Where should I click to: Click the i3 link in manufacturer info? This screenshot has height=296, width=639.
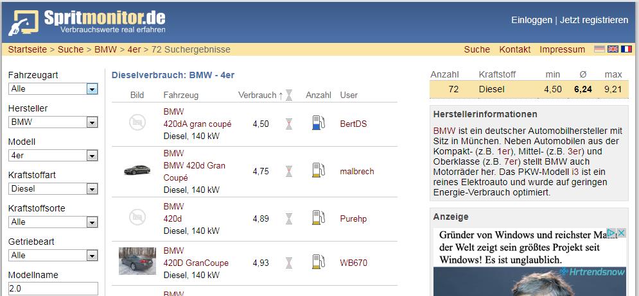pos(575,172)
